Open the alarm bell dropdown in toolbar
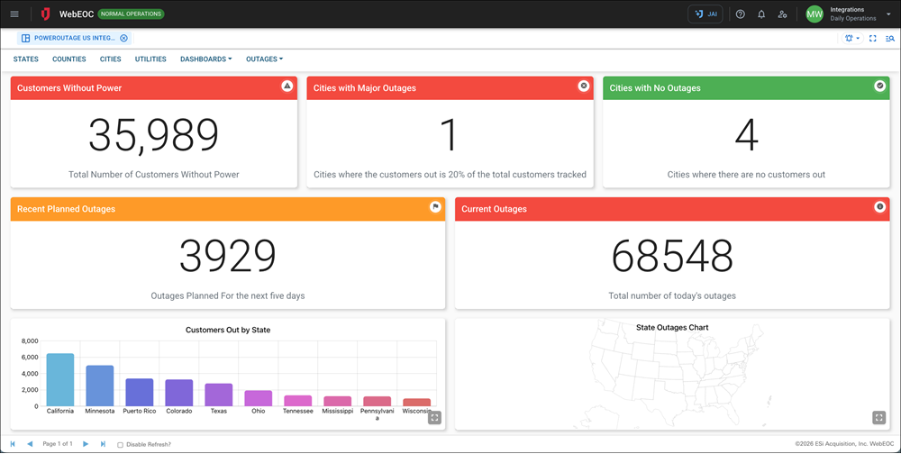This screenshot has height=454, width=901. 852,39
